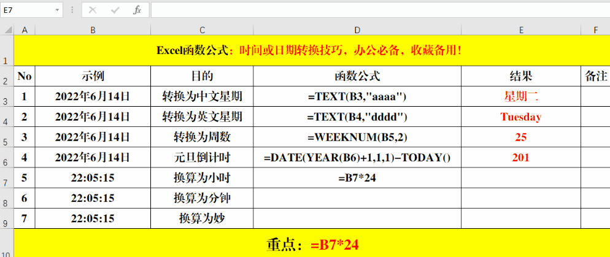610x257 pixels.
Task: Click the formula cell =DATE(YEAR(B6)+1,1,1)-TODAY()
Action: (x=357, y=158)
